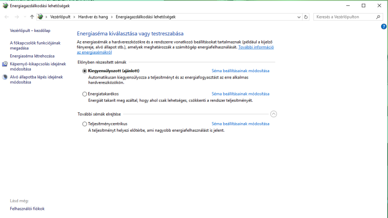Open Energiaséma létrehozása link
This screenshot has width=388, height=218.
pyautogui.click(x=32, y=56)
